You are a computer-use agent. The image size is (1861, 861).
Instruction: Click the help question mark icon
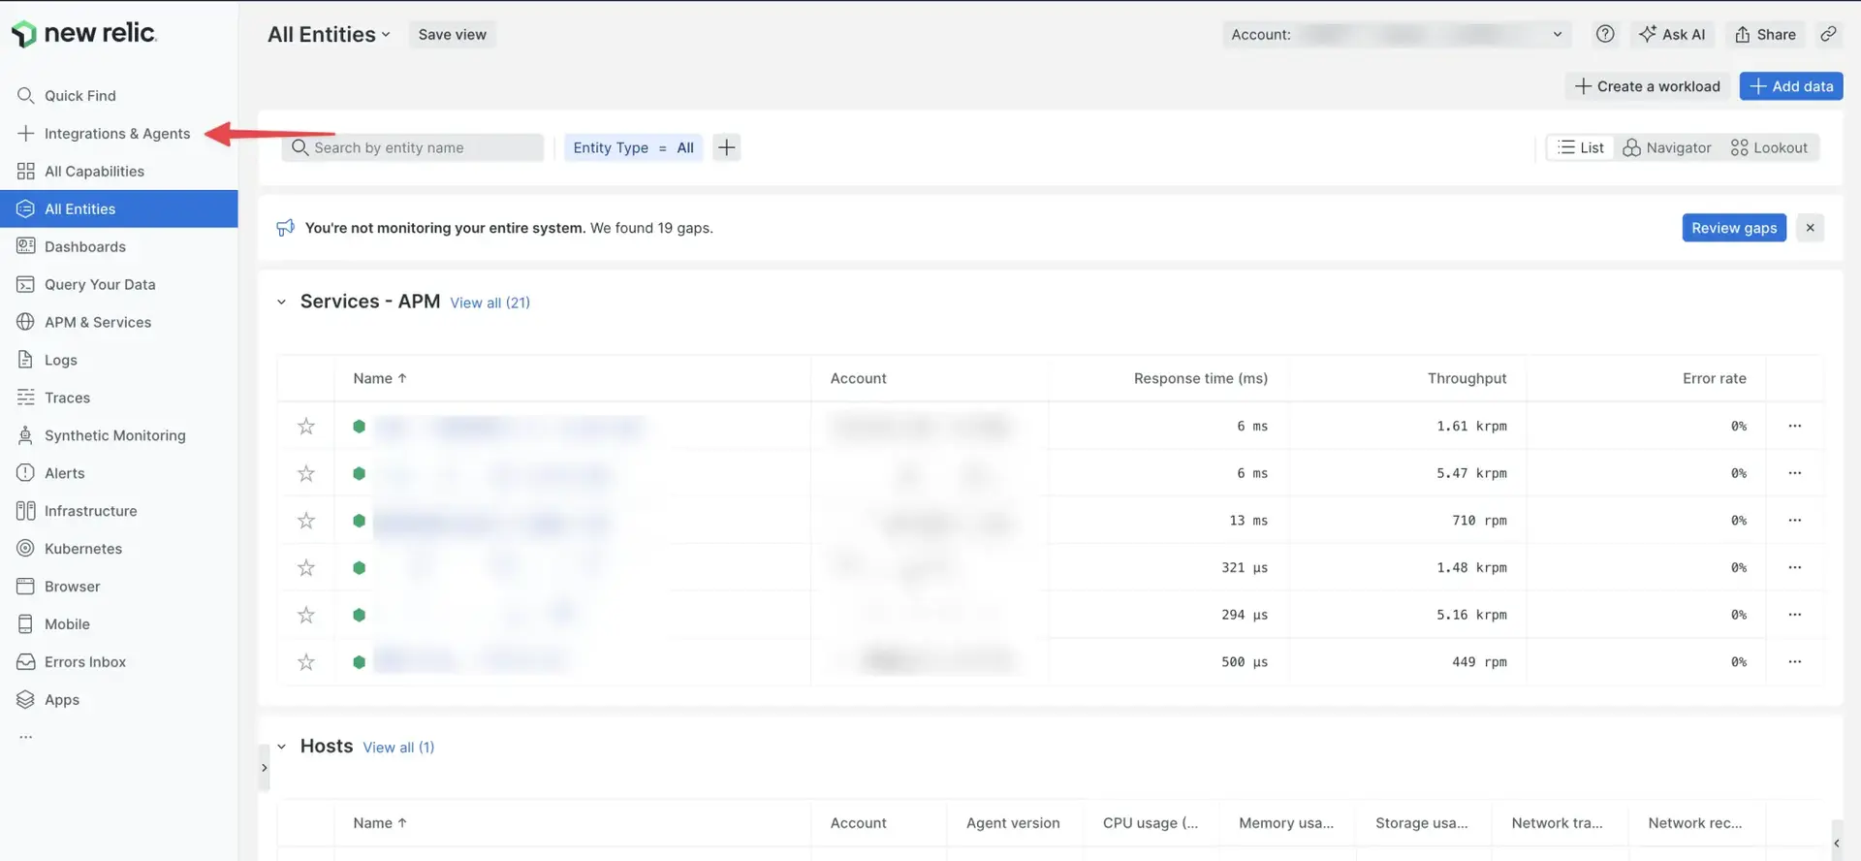(1605, 34)
